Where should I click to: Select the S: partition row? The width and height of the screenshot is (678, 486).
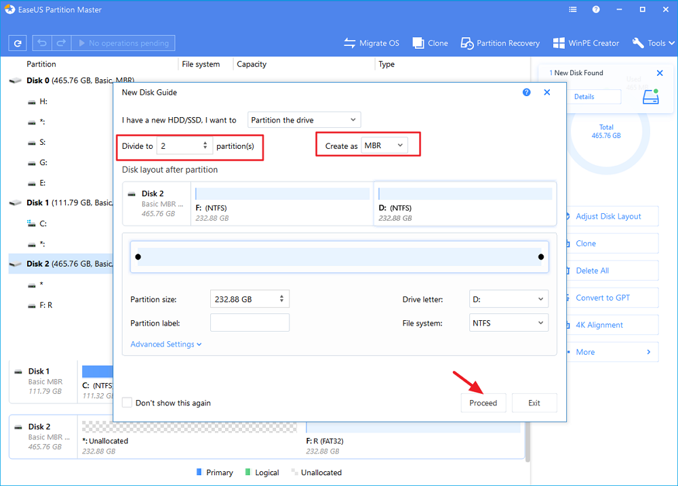60,142
